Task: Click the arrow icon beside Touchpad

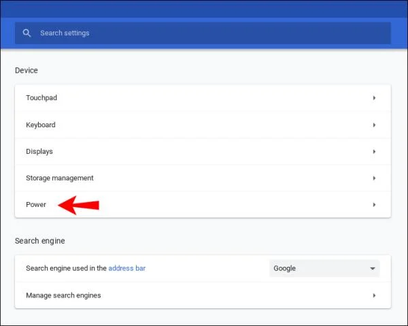Action: click(374, 98)
